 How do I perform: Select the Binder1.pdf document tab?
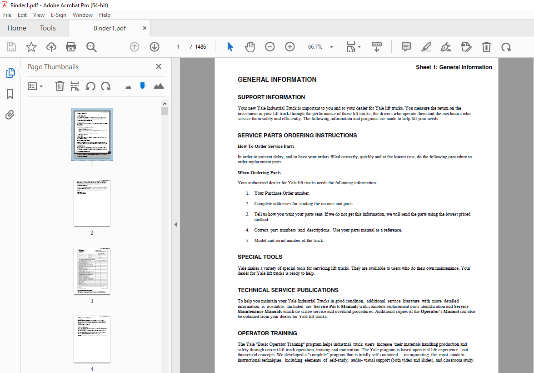tap(110, 28)
